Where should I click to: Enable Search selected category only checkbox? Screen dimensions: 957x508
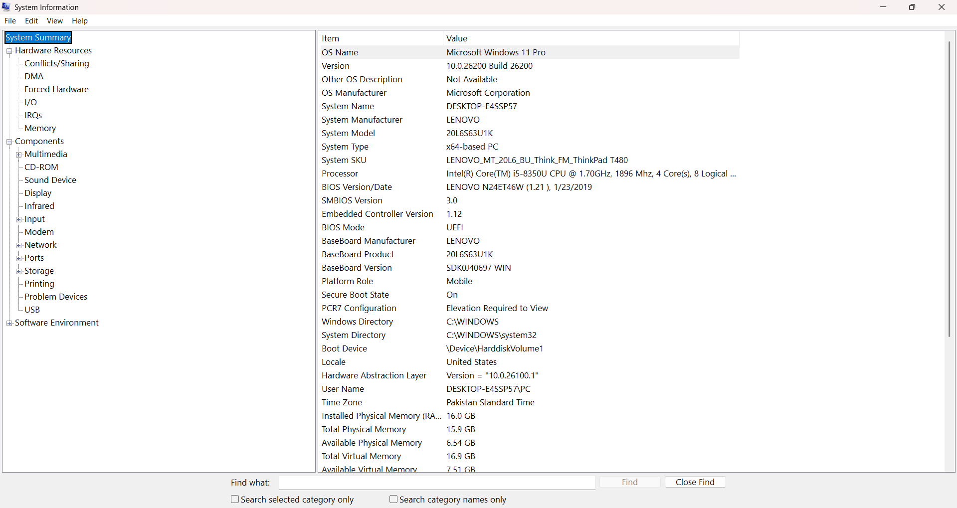(235, 499)
